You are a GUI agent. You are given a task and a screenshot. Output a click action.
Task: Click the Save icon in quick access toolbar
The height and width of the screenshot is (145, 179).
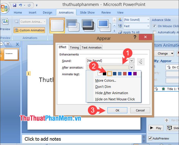pyautogui.click(x=15, y=5)
